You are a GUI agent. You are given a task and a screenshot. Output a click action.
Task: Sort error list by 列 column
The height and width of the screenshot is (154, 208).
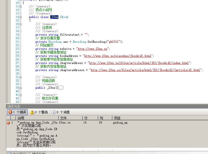[105, 118]
